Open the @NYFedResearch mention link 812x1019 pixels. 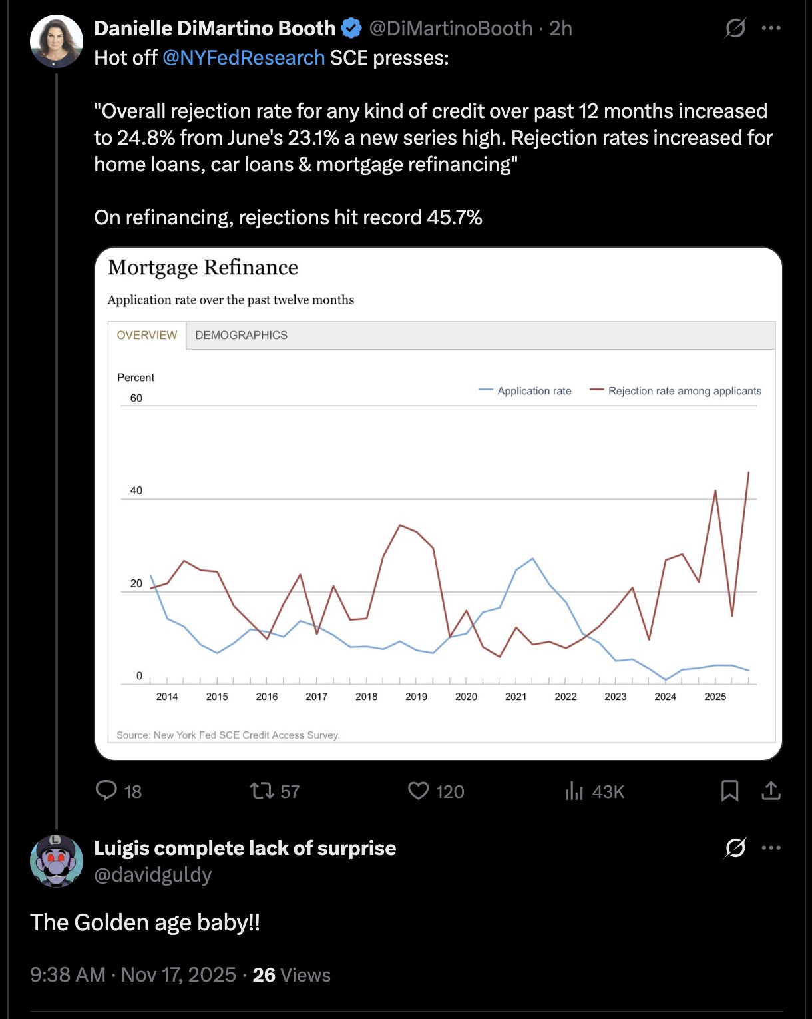[x=244, y=58]
